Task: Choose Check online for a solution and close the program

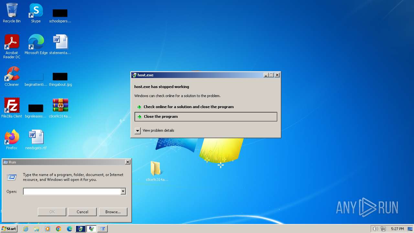Action: [x=206, y=107]
